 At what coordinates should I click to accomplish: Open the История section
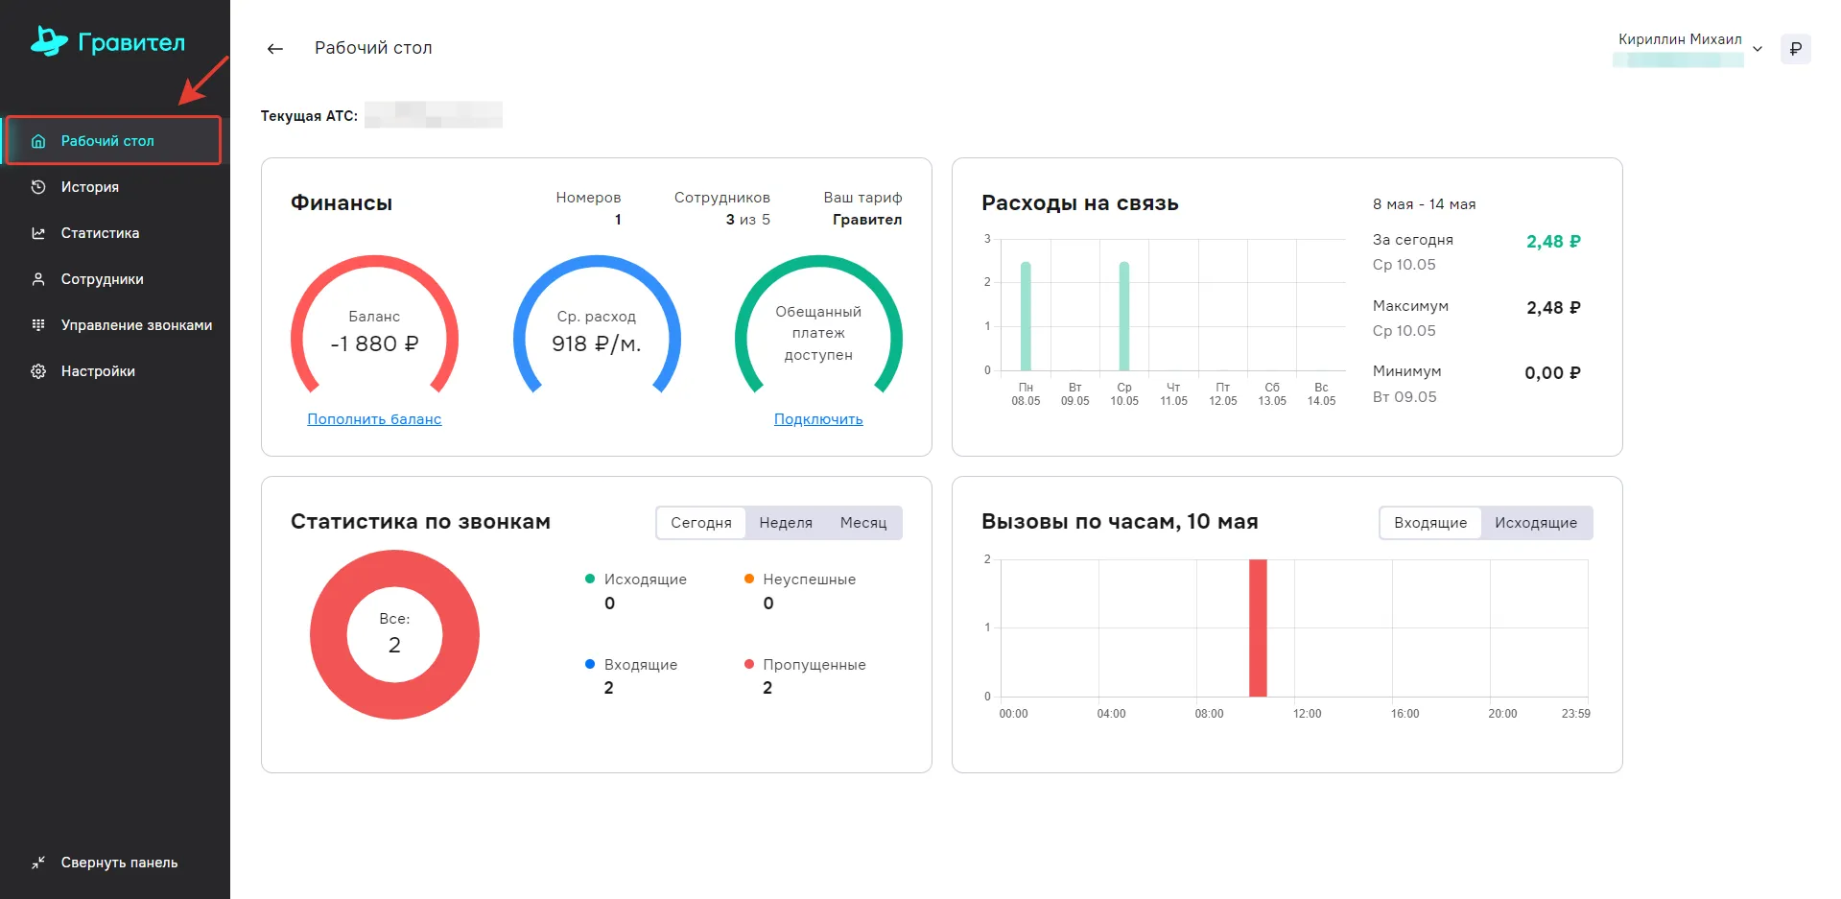[114, 187]
